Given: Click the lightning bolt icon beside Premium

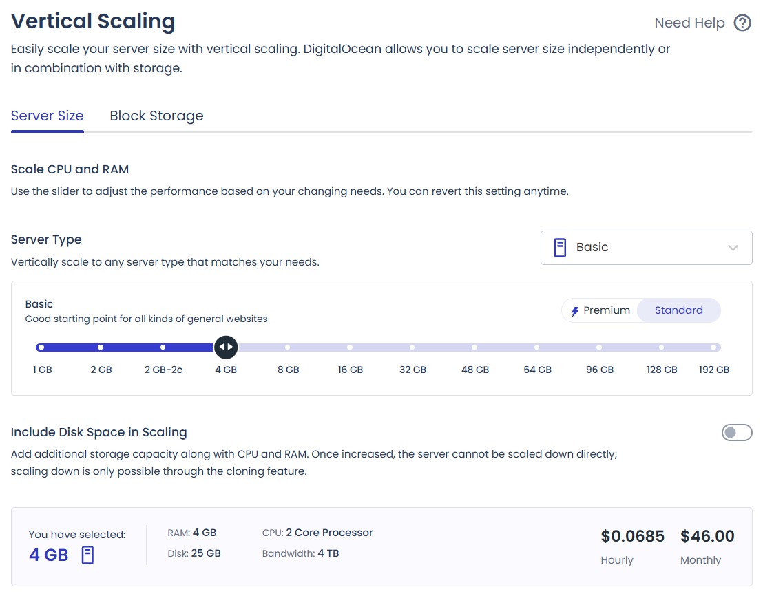Looking at the screenshot, I should [x=574, y=310].
